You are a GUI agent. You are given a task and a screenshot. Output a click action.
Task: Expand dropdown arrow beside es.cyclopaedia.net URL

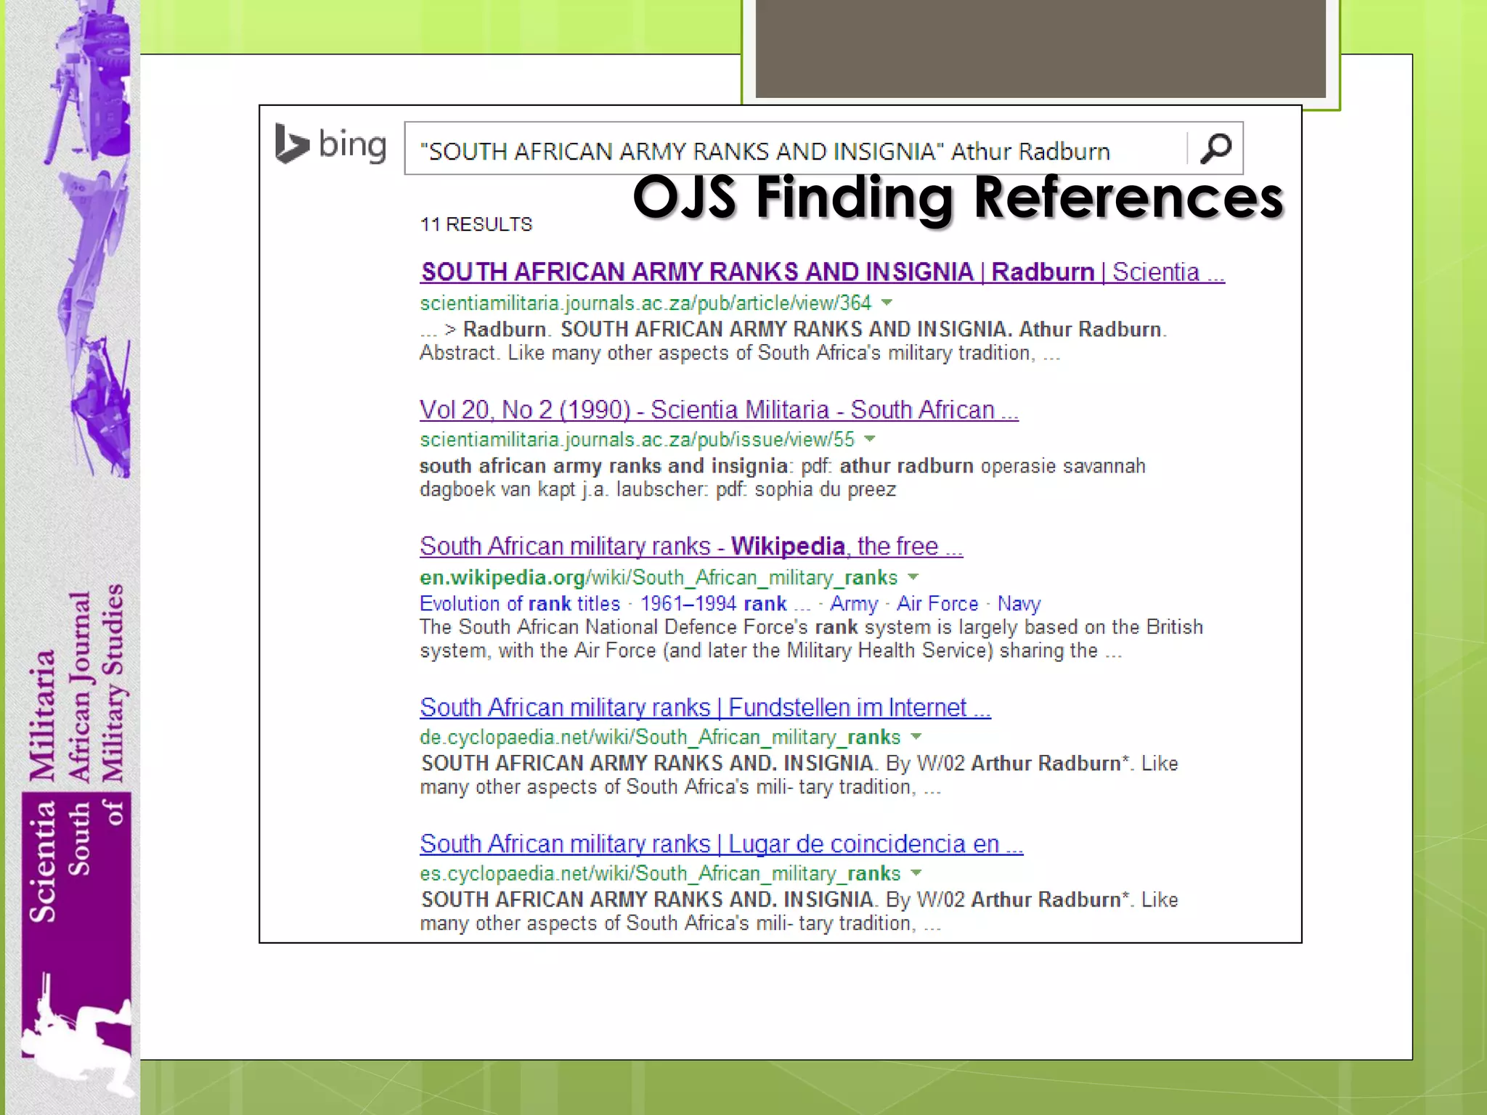(916, 873)
